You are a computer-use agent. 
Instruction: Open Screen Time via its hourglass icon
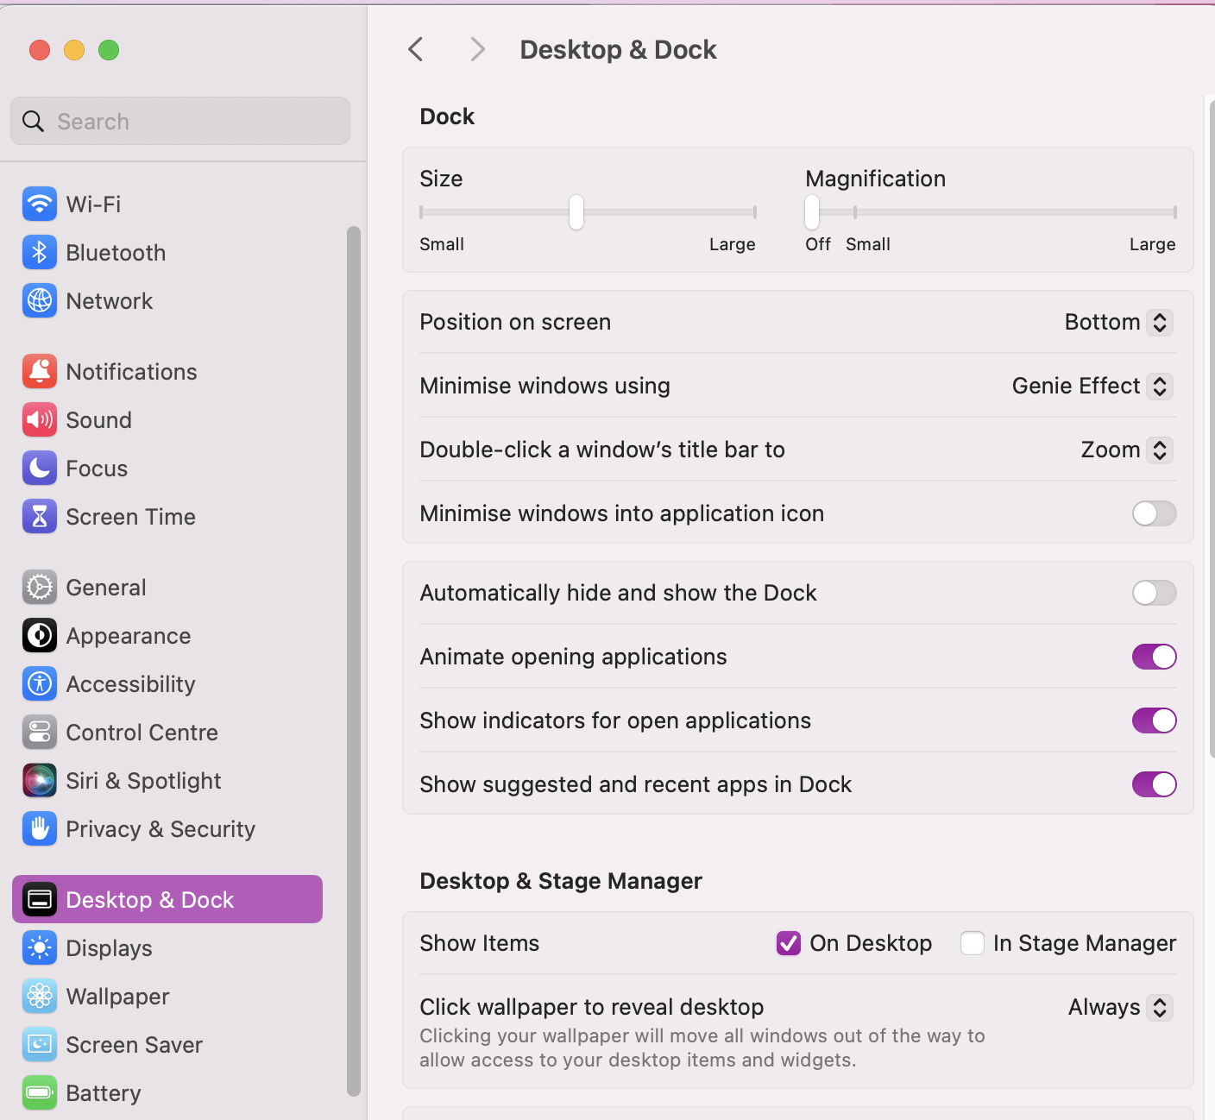[39, 516]
